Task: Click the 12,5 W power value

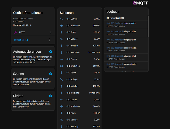Action: (96, 32)
